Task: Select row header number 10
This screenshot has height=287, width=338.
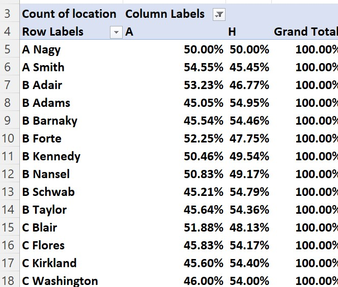Action: tap(8, 138)
